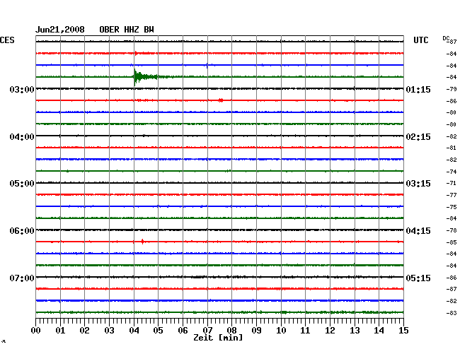Click the DC value -85
The image size is (460, 349).
click(452, 242)
